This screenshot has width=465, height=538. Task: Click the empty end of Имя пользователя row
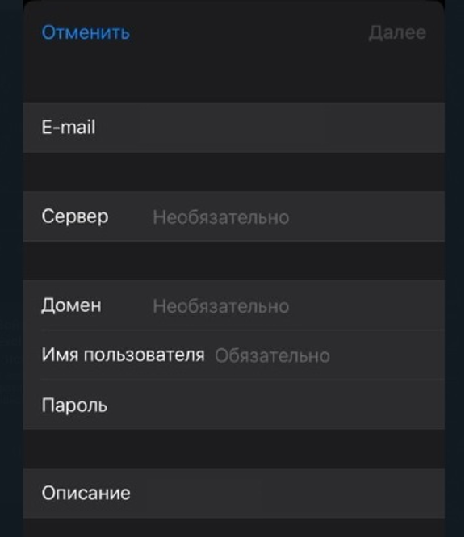(387, 355)
